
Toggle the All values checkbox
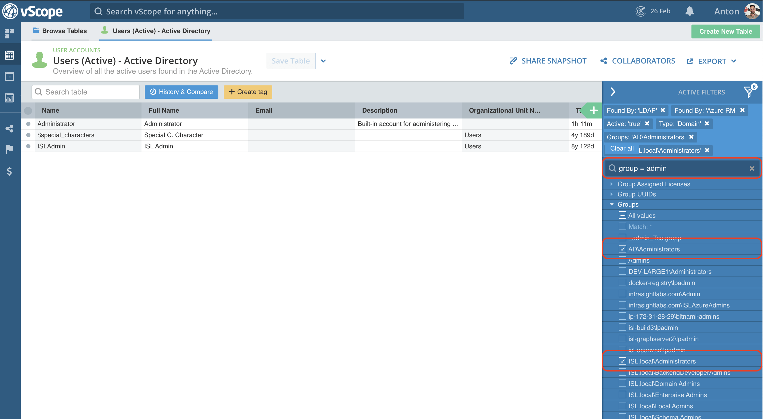622,215
